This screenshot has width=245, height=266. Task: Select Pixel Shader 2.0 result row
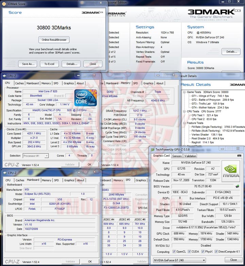(208, 138)
